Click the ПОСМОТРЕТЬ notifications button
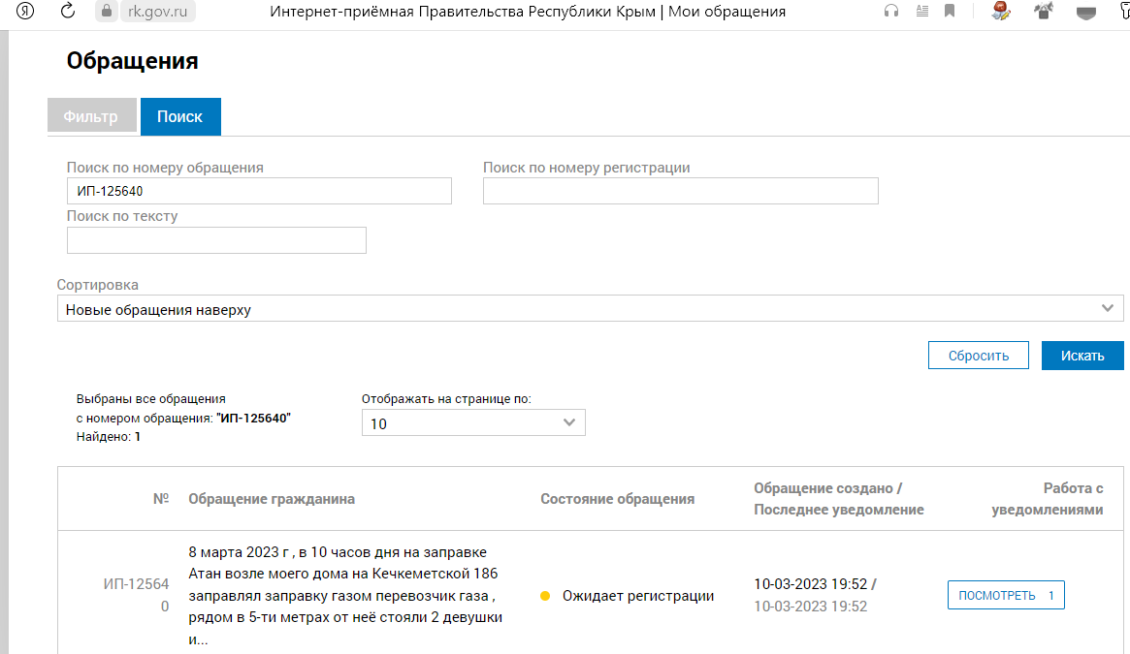 1005,595
